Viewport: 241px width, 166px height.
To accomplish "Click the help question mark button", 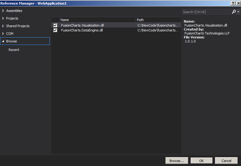I will click(233, 3).
